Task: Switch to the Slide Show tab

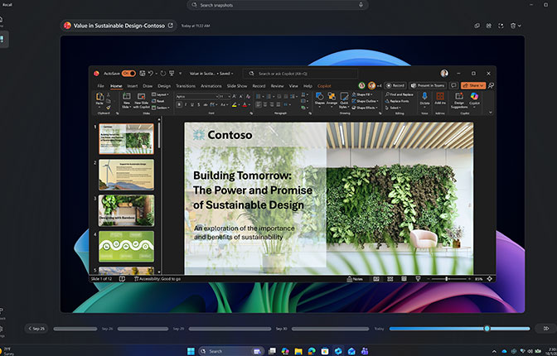Action: [237, 86]
